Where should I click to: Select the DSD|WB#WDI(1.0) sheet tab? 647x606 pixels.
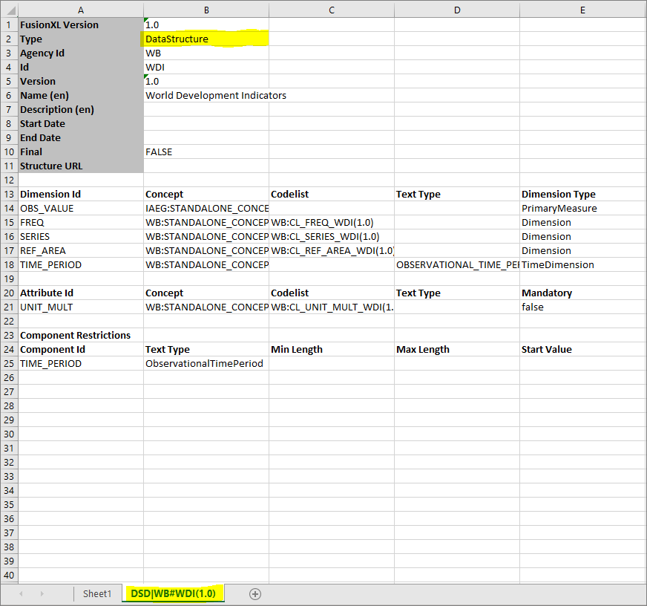tap(173, 594)
